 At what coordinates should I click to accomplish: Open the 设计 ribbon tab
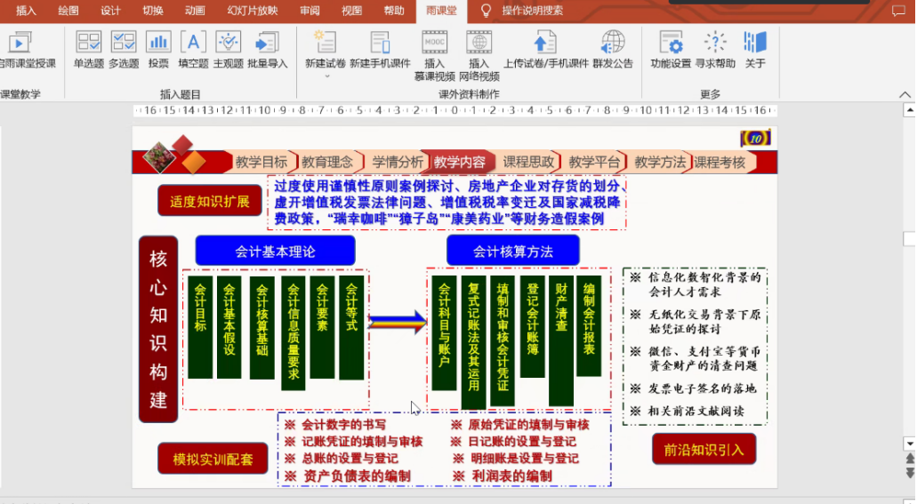pos(110,11)
